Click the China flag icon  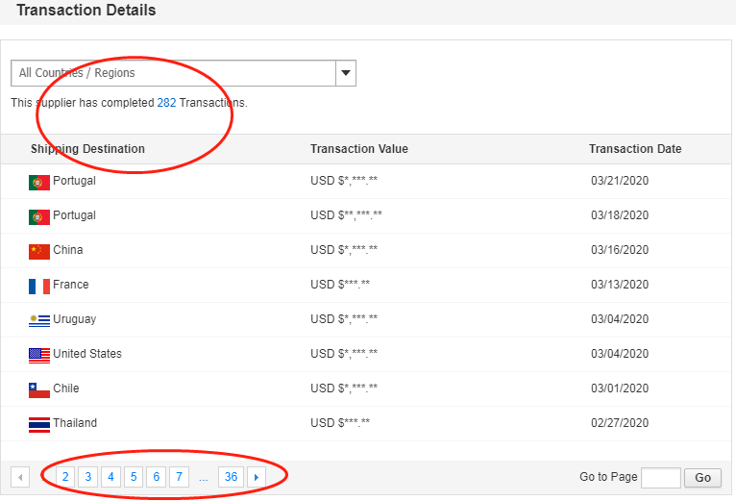pyautogui.click(x=38, y=251)
